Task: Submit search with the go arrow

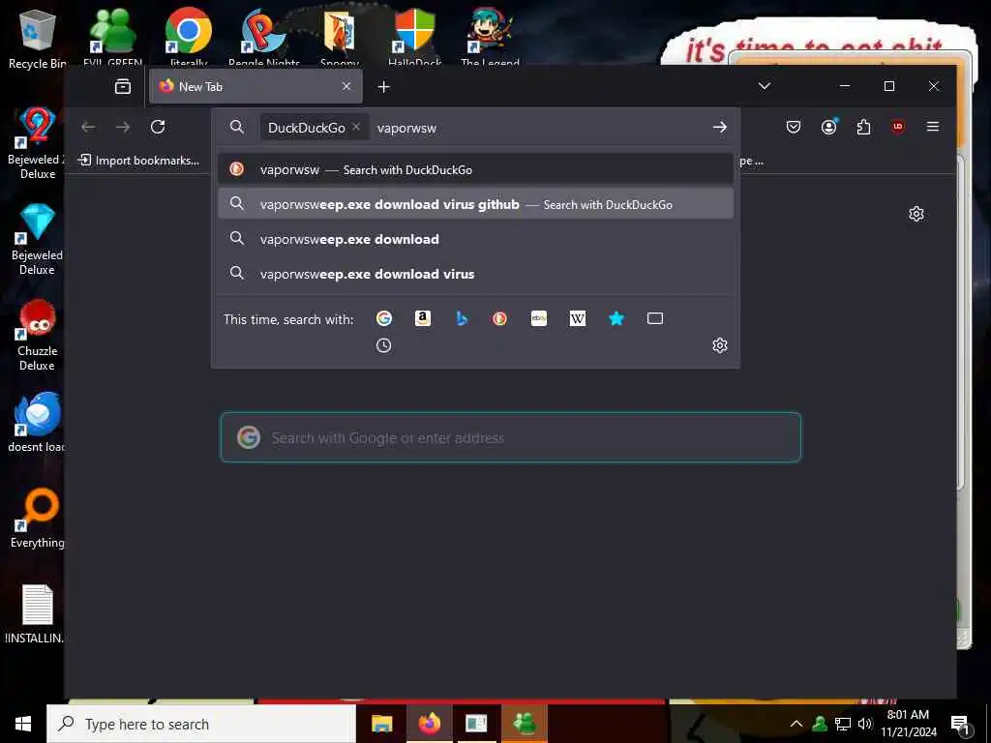Action: coord(719,127)
